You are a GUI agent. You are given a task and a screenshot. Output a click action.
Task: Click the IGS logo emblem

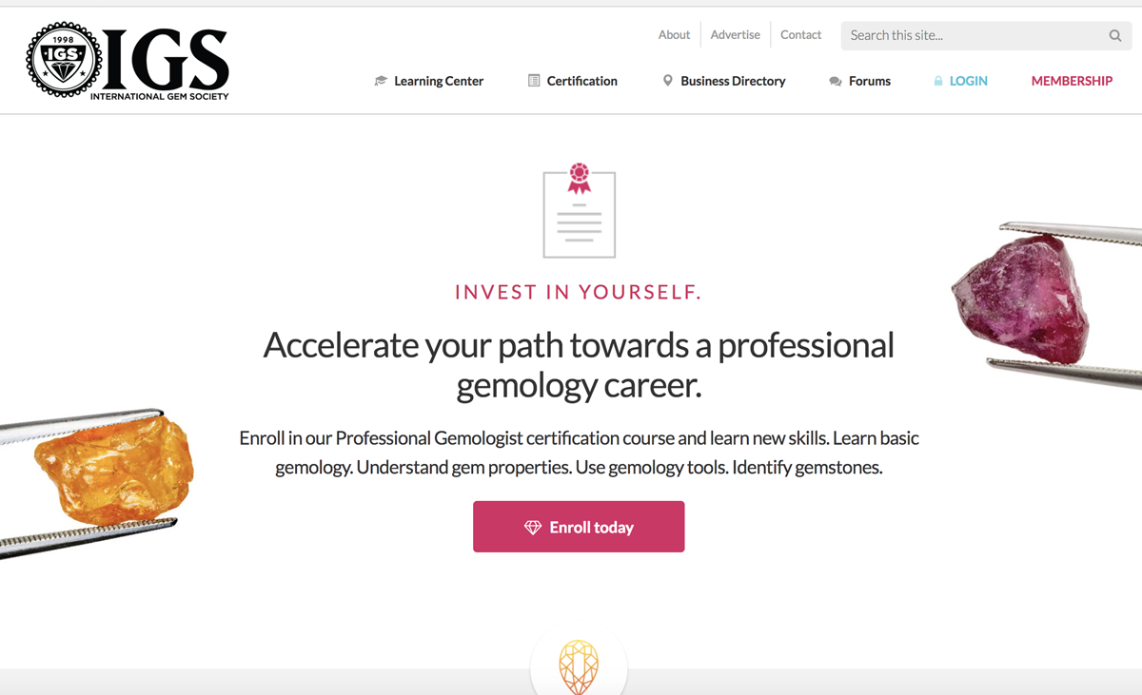pos(63,60)
